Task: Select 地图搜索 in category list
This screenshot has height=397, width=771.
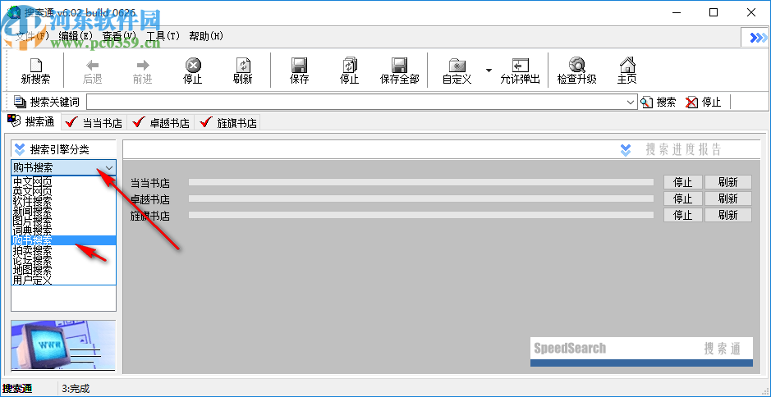Action: pos(63,270)
